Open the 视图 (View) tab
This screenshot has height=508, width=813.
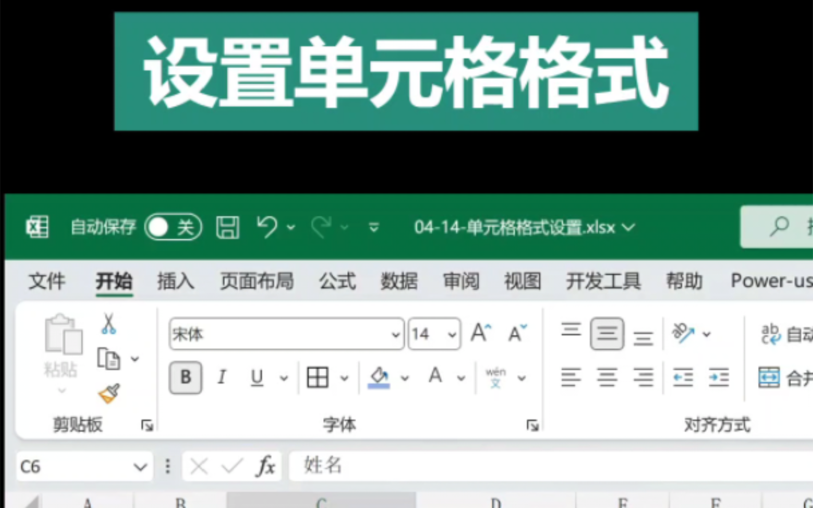(x=523, y=281)
